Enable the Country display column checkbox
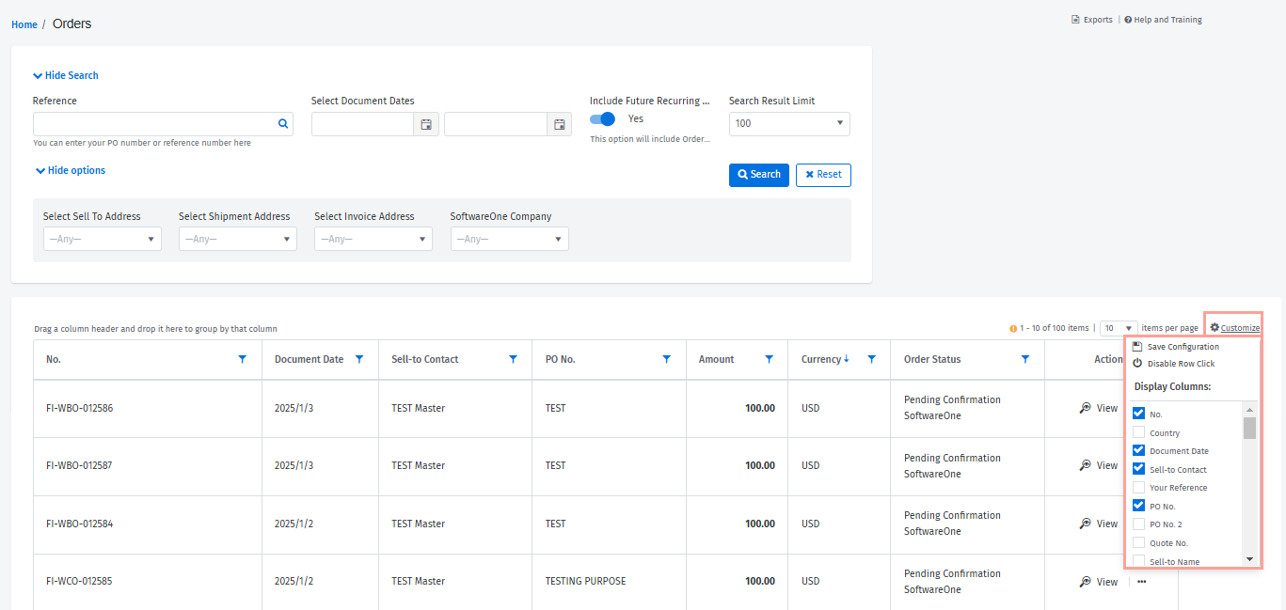This screenshot has height=610, width=1286. click(1139, 432)
